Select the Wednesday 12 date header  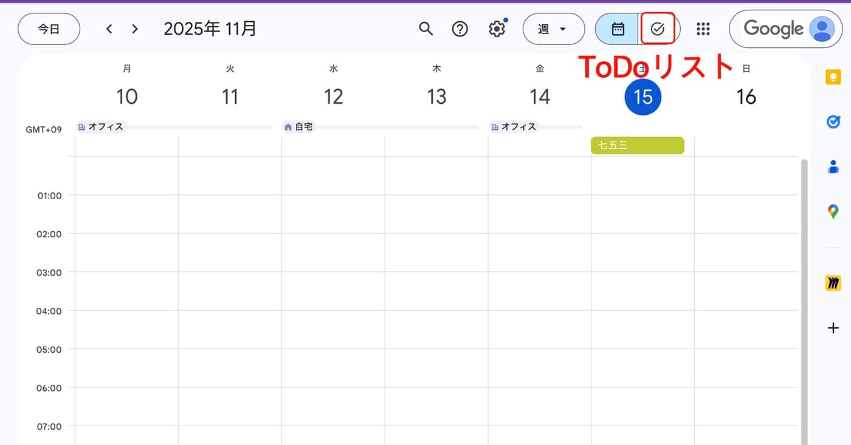tap(333, 96)
